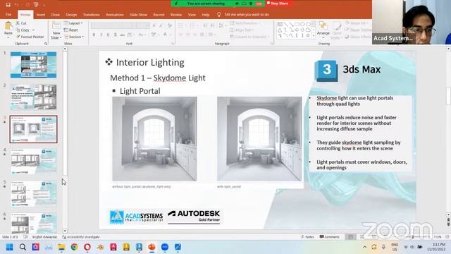Expand the shapes gallery More arrow
Image resolution: width=451 pixels, height=254 pixels.
click(313, 36)
